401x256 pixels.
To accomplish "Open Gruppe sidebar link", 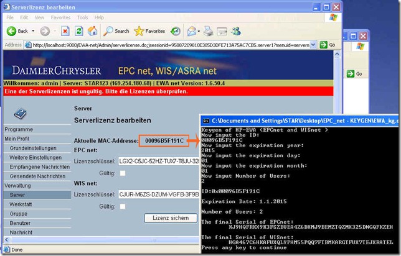I will coord(19,214).
